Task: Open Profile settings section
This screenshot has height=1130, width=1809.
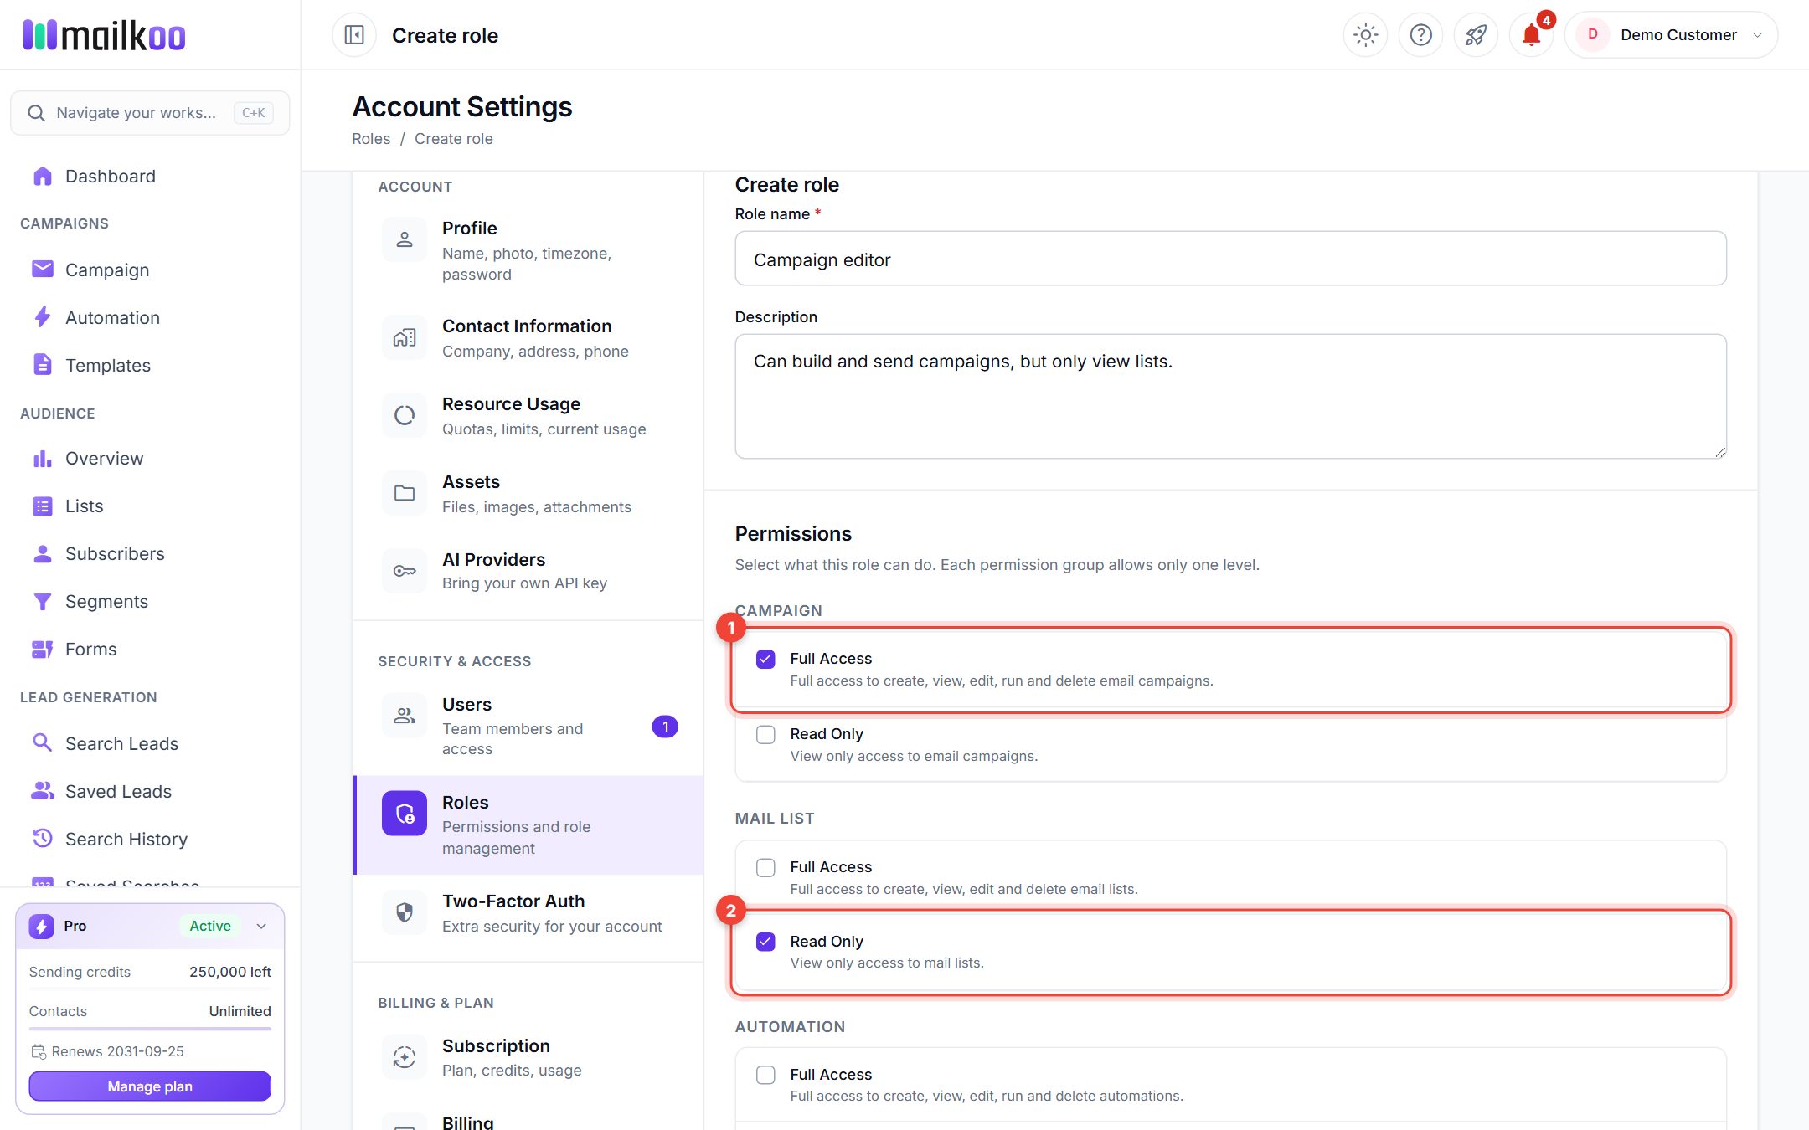Action: (x=528, y=250)
